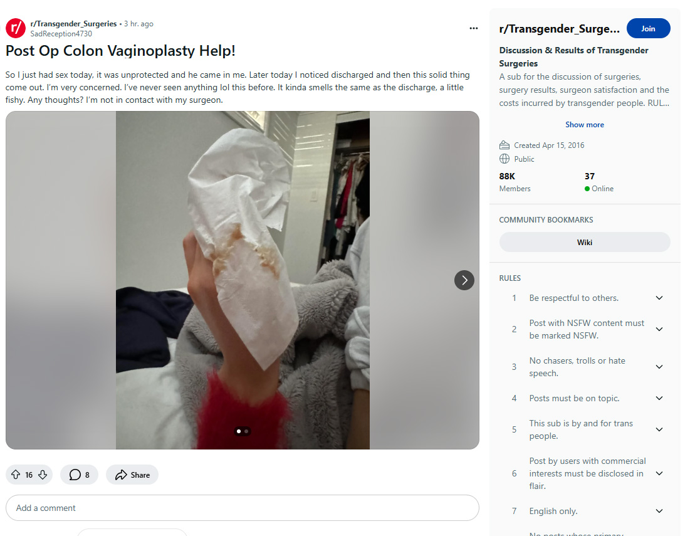Go to next image with arrow
Screen dimensions: 695x536
pos(464,280)
